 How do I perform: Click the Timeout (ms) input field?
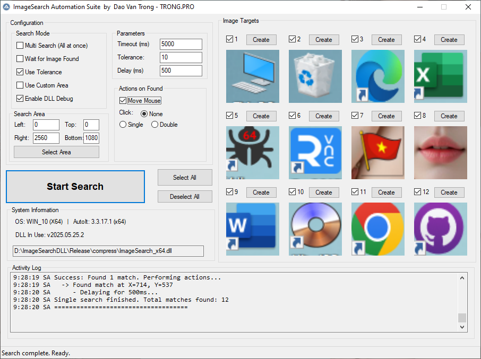(x=181, y=44)
